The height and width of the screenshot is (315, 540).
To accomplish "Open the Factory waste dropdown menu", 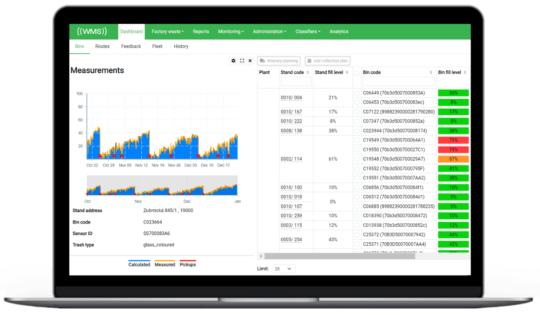I will pyautogui.click(x=168, y=31).
